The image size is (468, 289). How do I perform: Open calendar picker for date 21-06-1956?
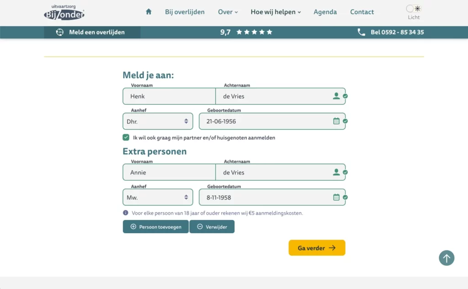336,121
